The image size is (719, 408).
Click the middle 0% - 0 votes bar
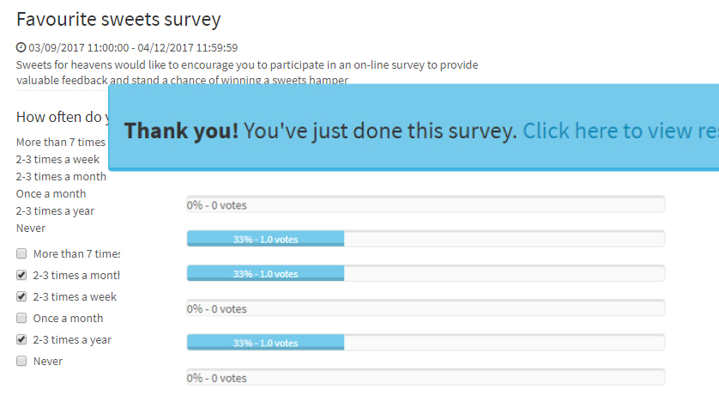[426, 308]
